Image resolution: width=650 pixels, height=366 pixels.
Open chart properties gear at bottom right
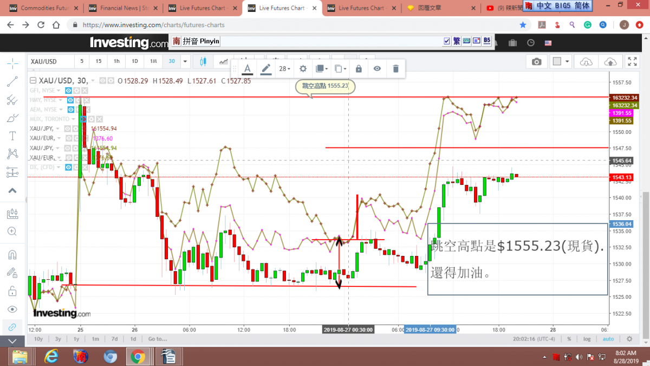(629, 339)
